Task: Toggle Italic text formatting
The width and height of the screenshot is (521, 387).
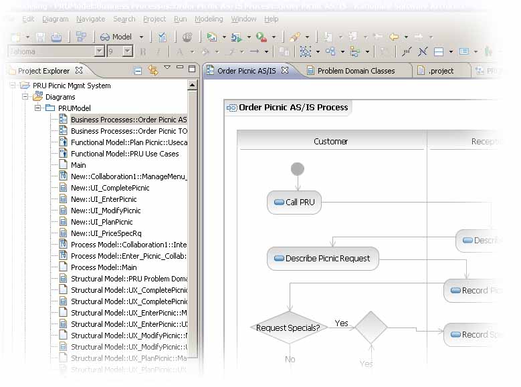Action: tap(159, 51)
